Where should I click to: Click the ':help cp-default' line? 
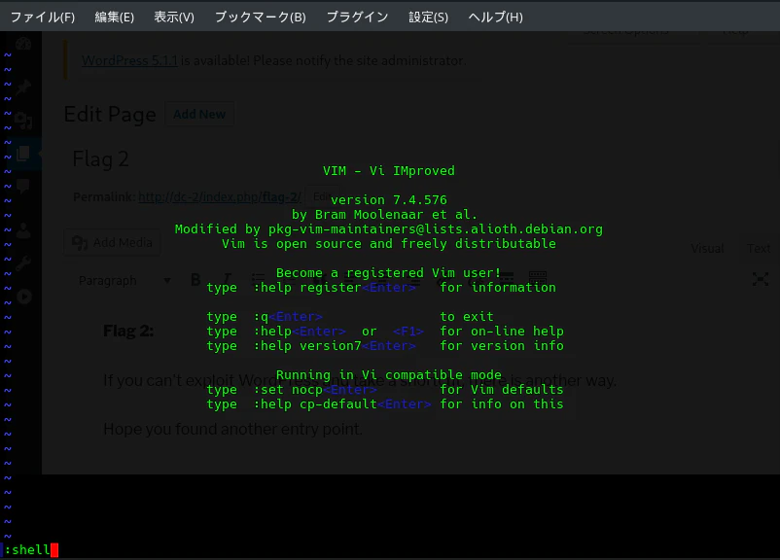(385, 403)
